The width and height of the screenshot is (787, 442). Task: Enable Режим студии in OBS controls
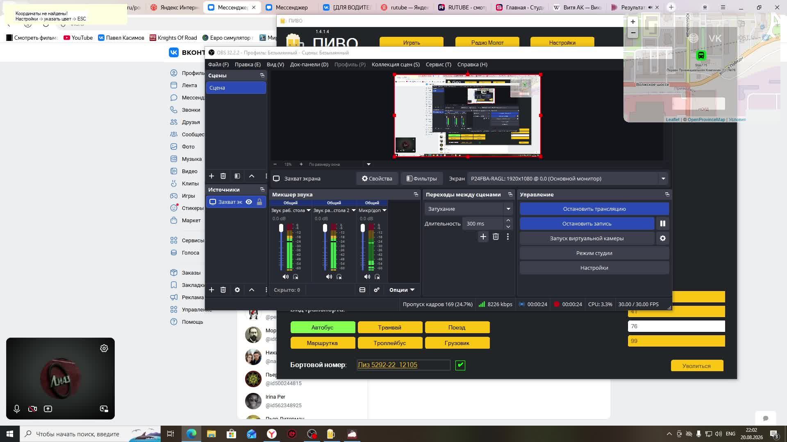594,253
